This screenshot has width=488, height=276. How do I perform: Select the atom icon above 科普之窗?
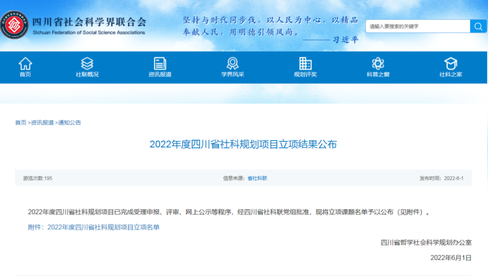pos(378,63)
